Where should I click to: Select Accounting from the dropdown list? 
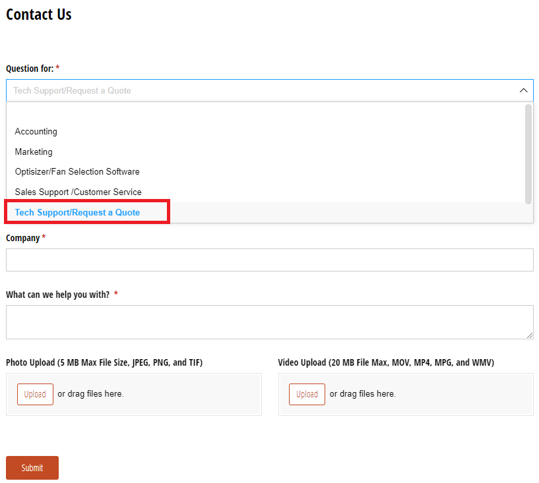[36, 132]
